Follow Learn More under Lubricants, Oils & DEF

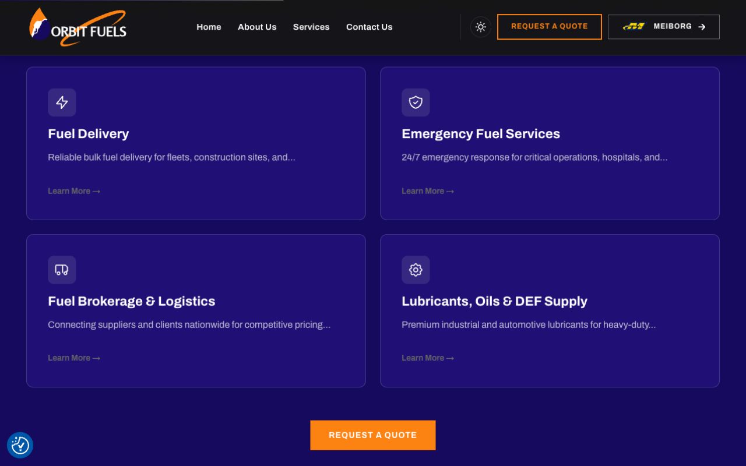[x=428, y=358]
